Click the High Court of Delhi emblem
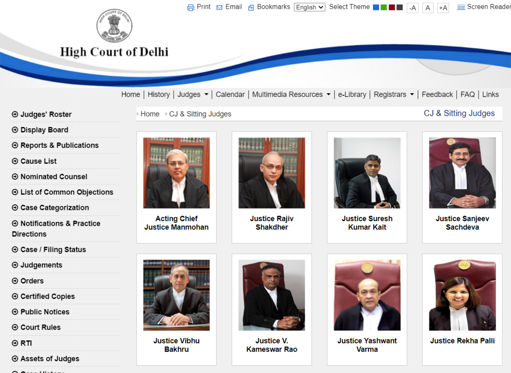511x373 pixels. point(115,26)
